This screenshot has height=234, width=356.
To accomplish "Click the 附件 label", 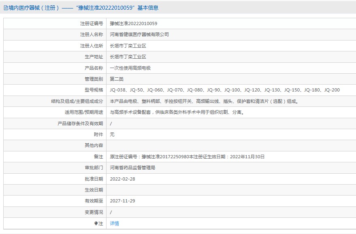I will [x=98, y=134].
